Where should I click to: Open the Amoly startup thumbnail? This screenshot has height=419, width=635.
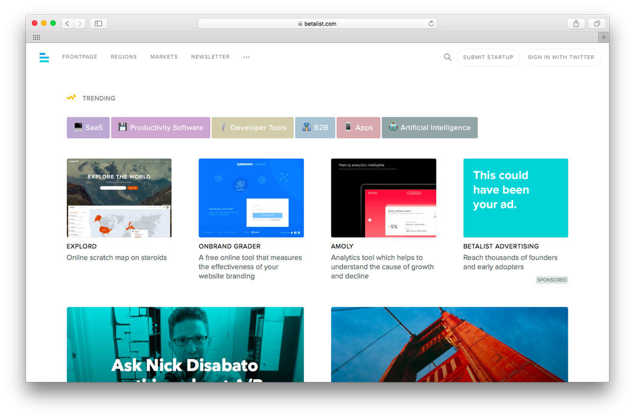(x=384, y=198)
